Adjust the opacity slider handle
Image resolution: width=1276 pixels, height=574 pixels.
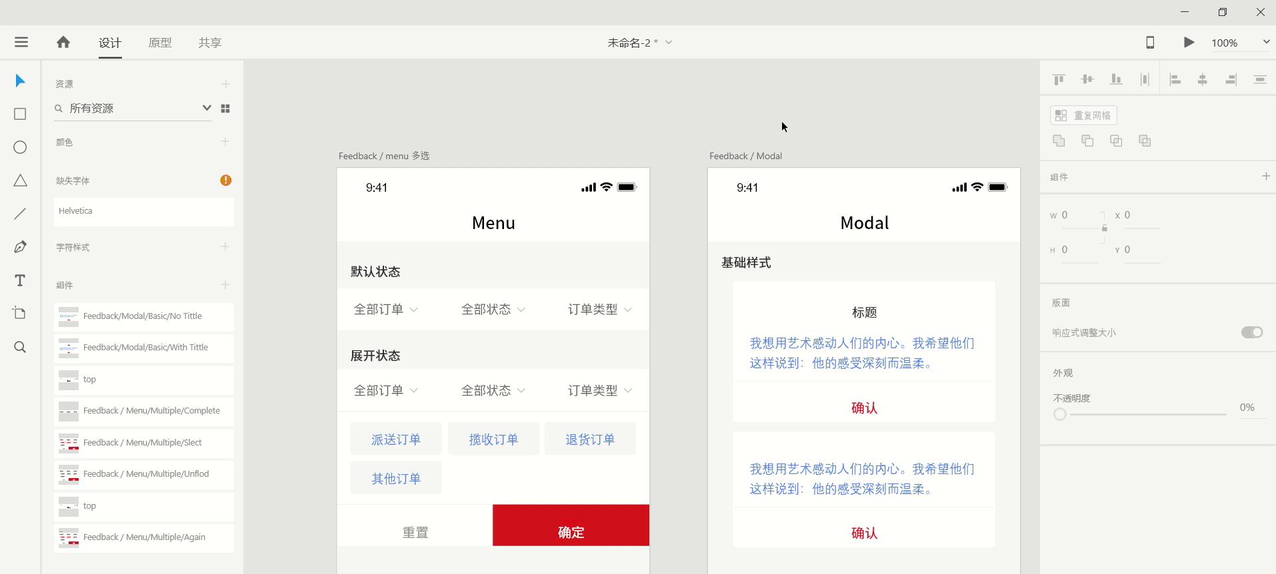[x=1060, y=414]
